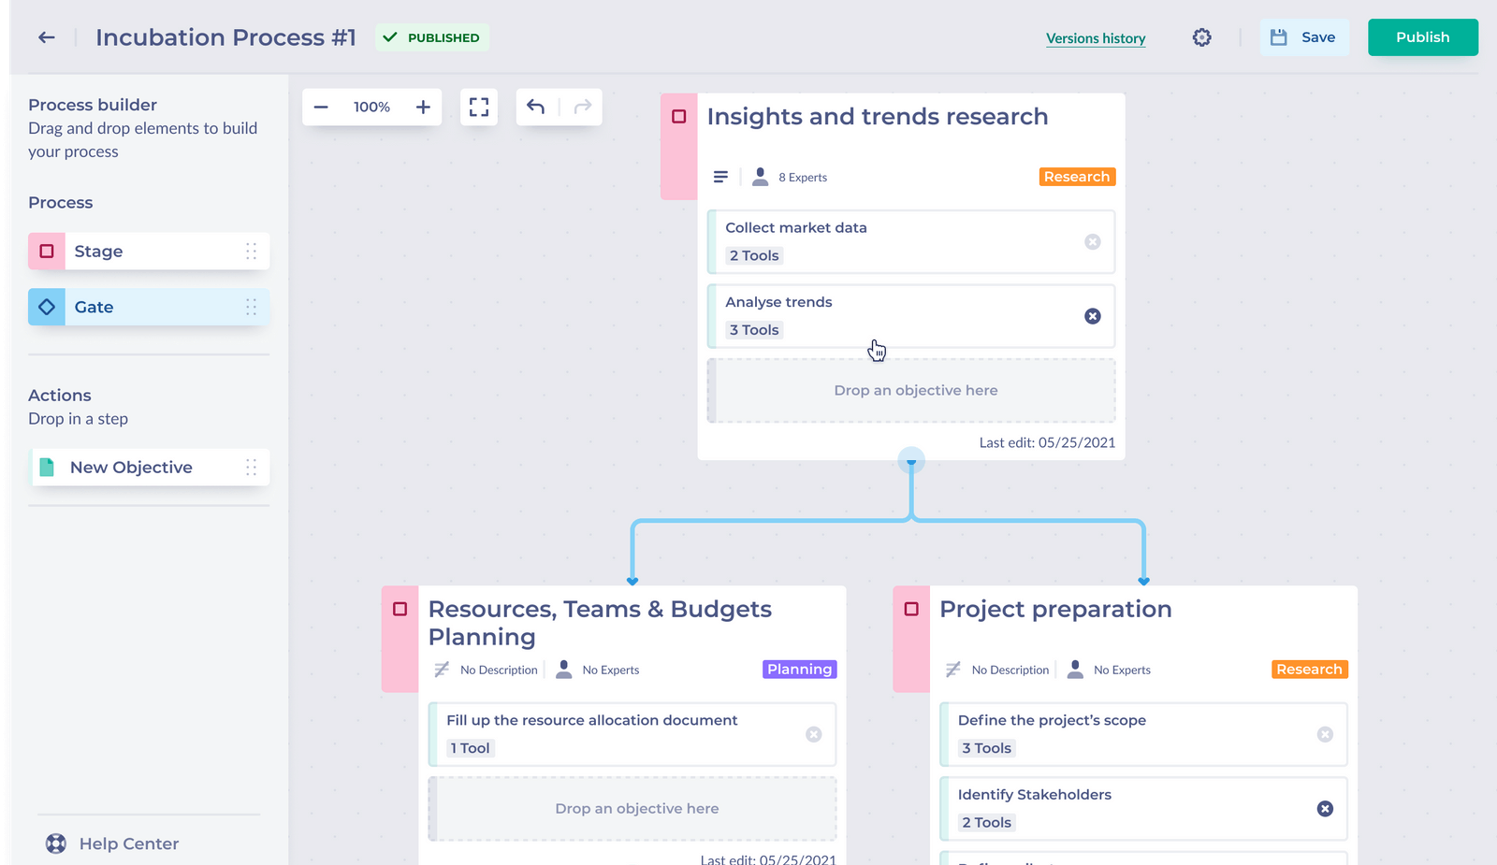The image size is (1497, 865).
Task: Click the fit-to-screen icon
Action: pyautogui.click(x=478, y=107)
